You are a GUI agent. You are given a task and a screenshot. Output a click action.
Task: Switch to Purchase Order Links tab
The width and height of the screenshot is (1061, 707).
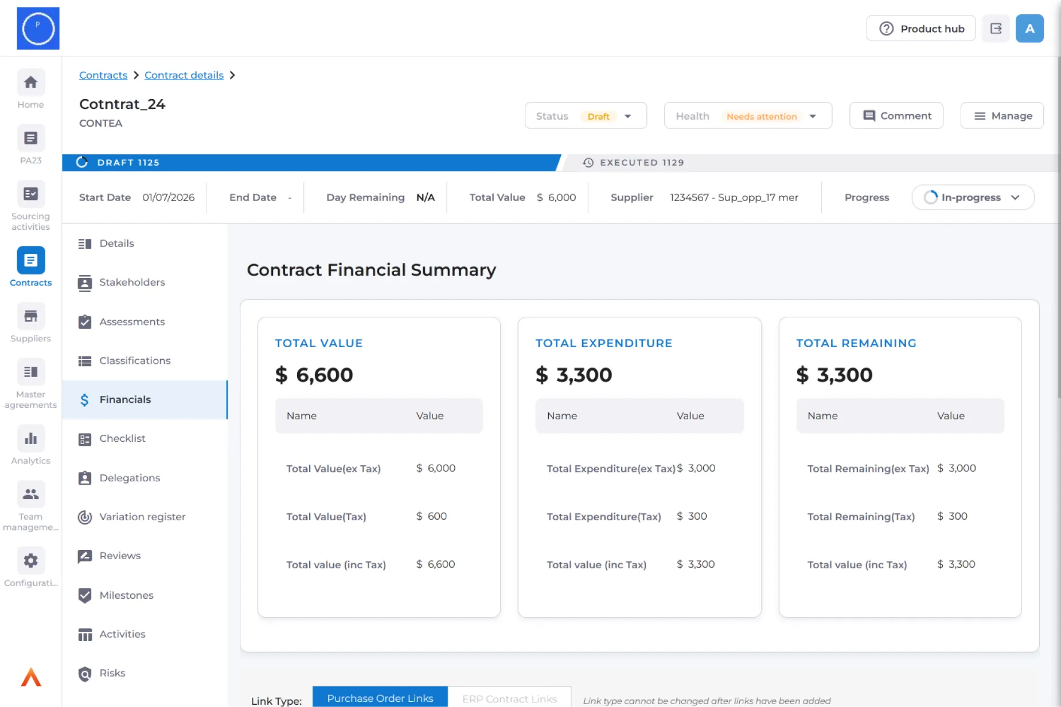(x=380, y=698)
